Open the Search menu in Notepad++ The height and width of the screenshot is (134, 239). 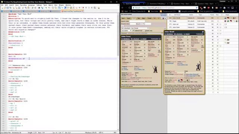[12, 5]
